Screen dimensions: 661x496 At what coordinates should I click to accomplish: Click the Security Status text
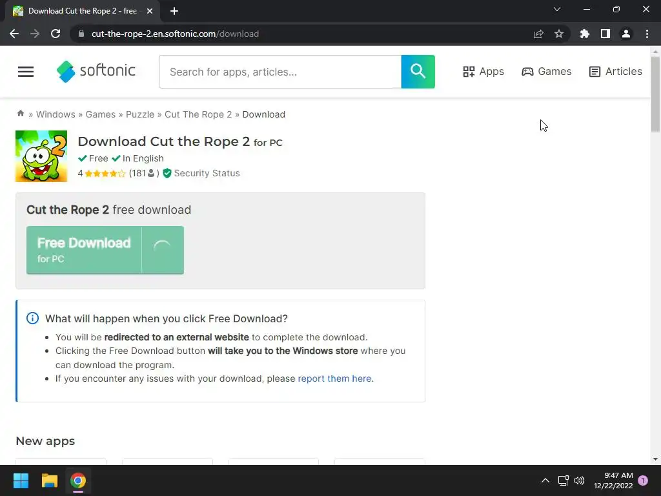(x=207, y=173)
